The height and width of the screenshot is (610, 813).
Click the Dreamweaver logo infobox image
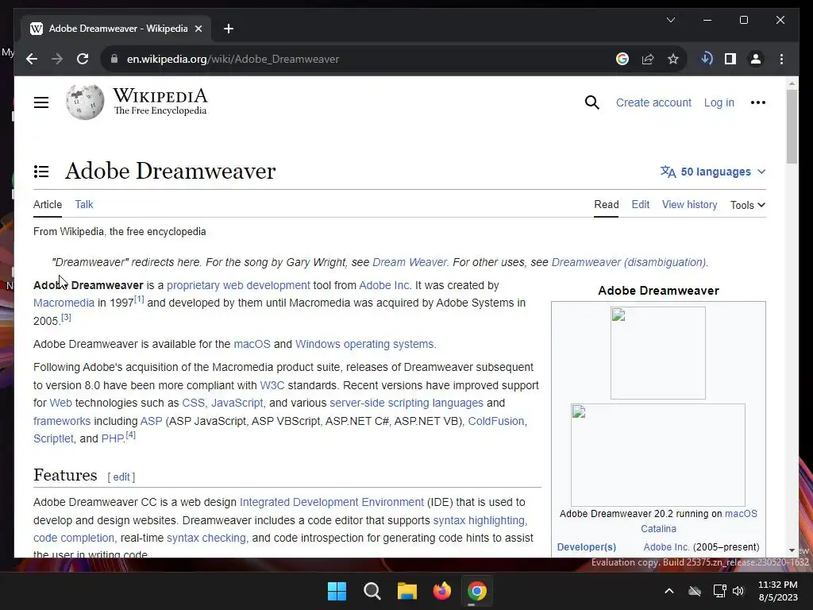(658, 353)
